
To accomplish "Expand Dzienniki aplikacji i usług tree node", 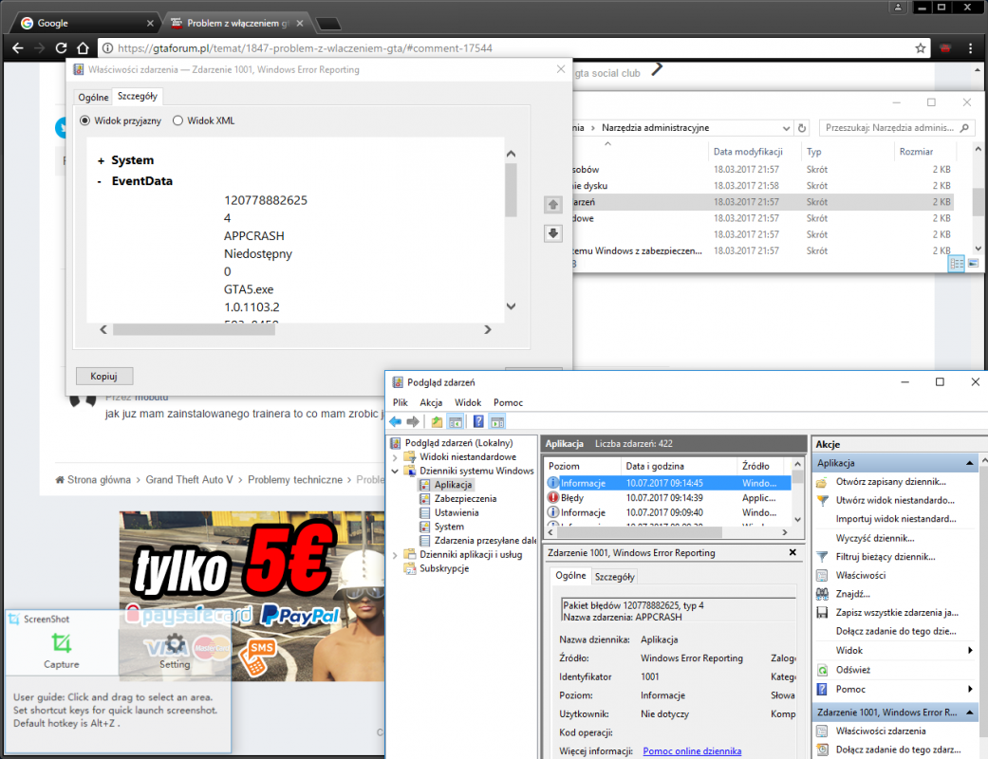I will 395,555.
